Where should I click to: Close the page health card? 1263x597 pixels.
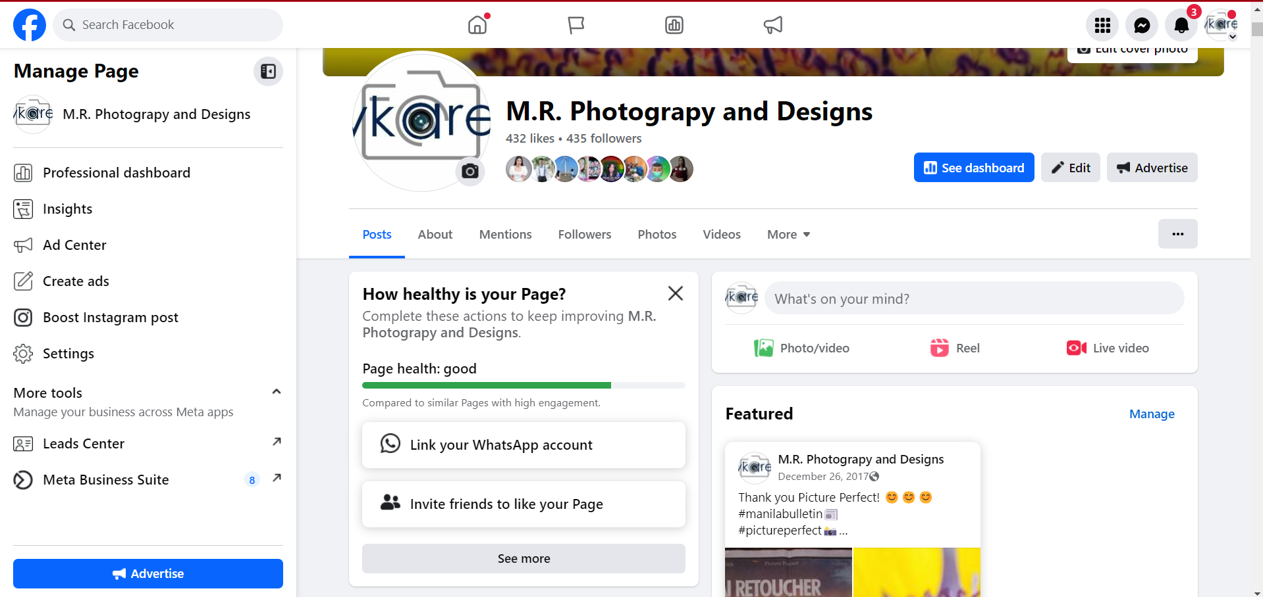[x=676, y=293]
